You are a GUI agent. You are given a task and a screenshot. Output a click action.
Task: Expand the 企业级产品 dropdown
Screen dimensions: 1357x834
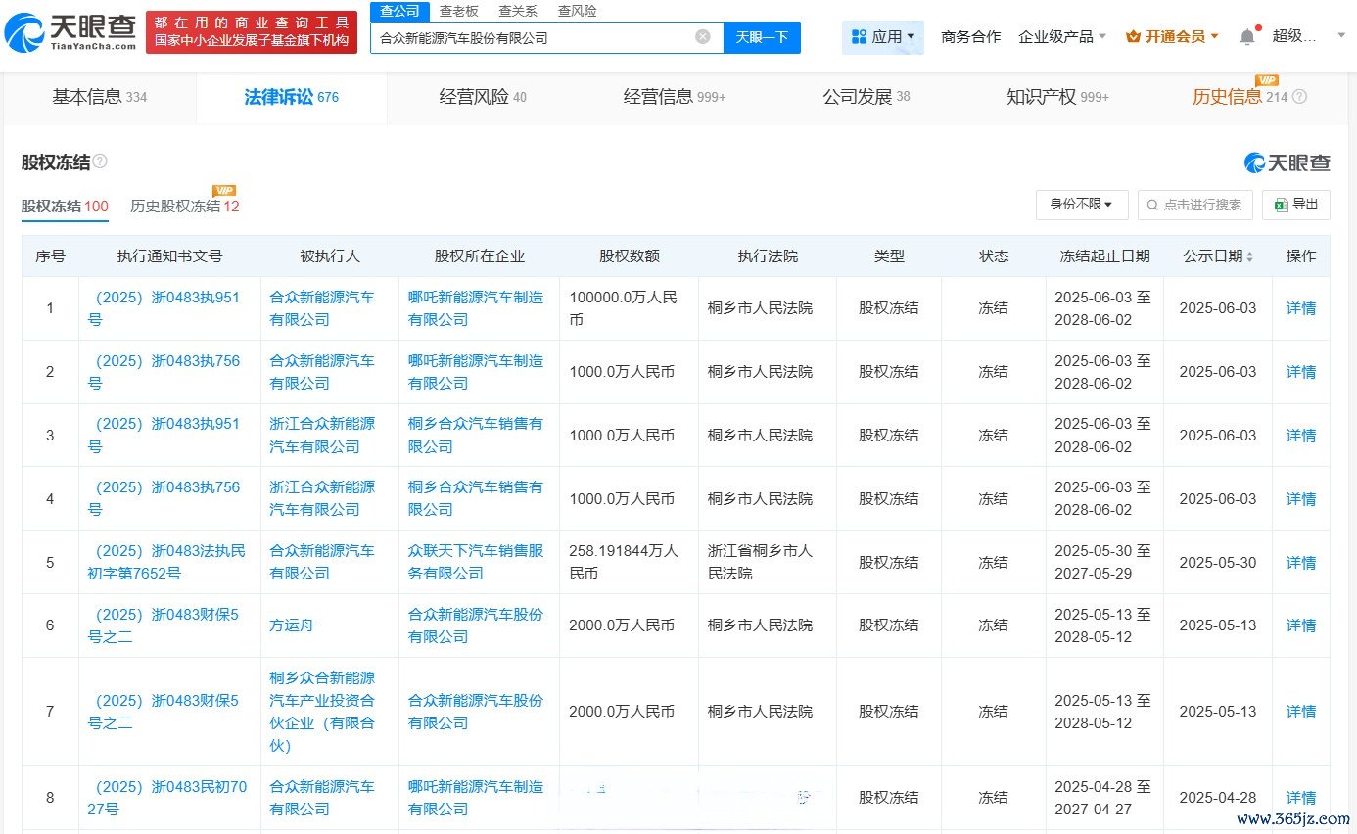pos(1062,37)
